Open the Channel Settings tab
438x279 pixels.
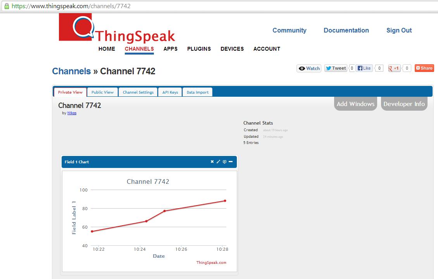click(138, 92)
